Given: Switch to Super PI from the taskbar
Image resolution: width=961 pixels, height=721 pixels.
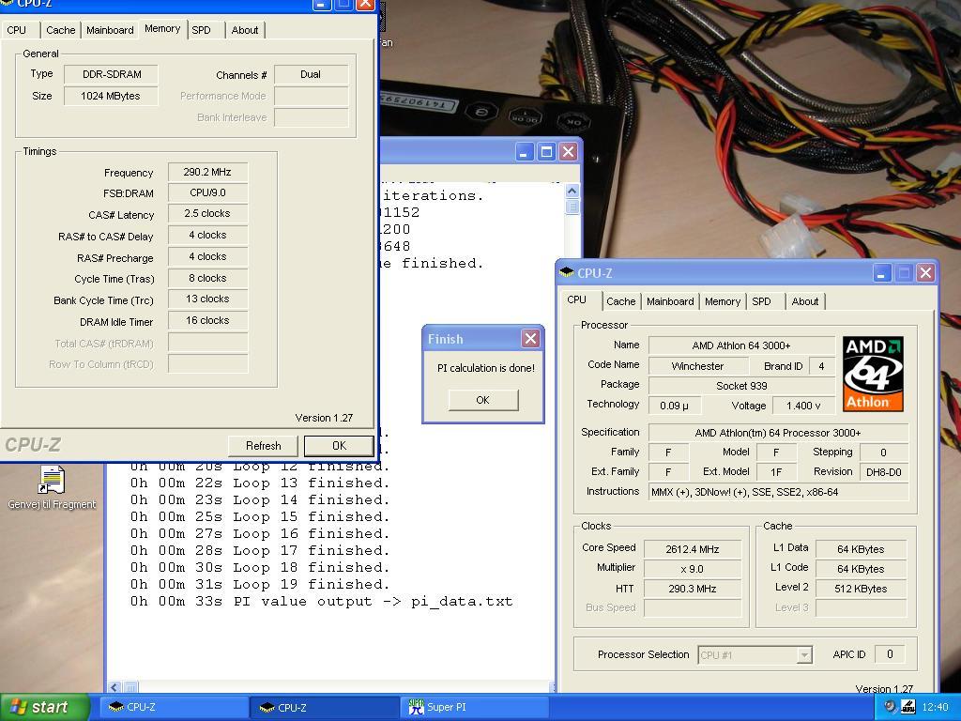Looking at the screenshot, I should [x=475, y=707].
